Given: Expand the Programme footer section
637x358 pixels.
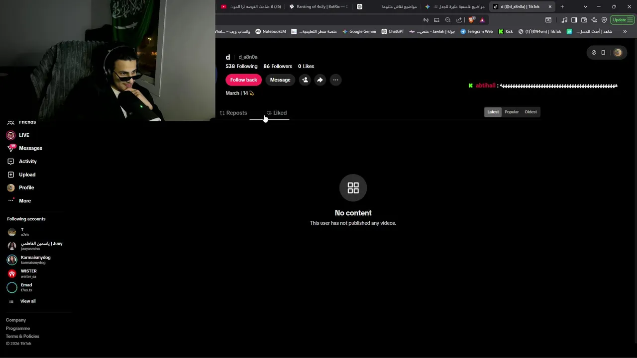Looking at the screenshot, I should [18, 328].
